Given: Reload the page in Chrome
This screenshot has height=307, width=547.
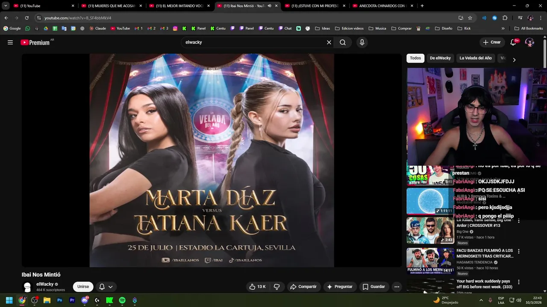Looking at the screenshot, I should [x=26, y=18].
